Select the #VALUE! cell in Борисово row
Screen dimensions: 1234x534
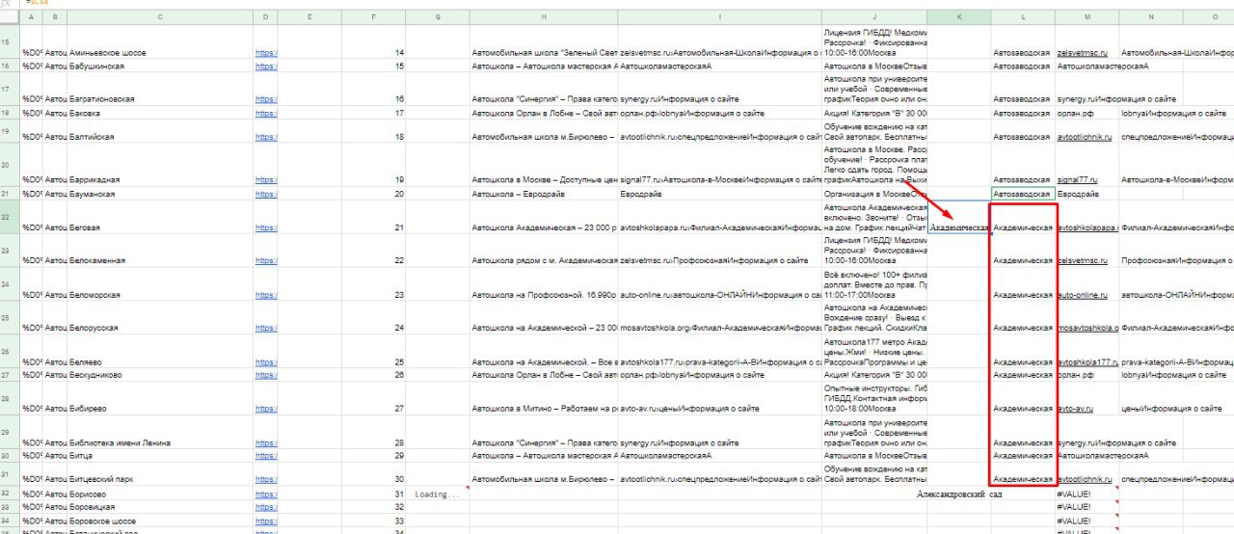pyautogui.click(x=1086, y=494)
